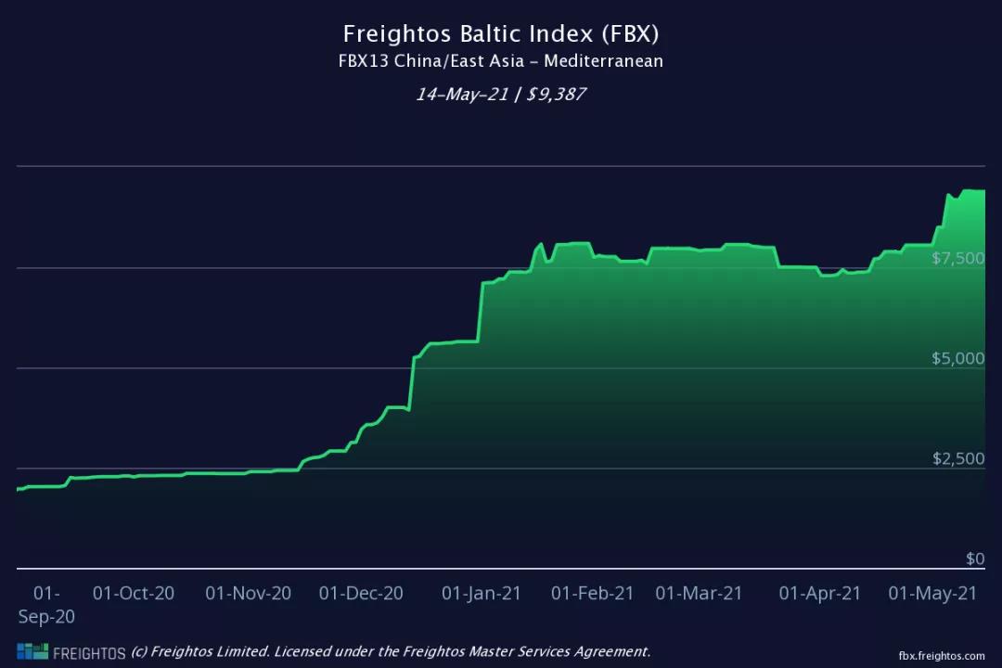Screen dimensions: 1002x668
Task: Open the fbx.freightos.com link
Action: [942, 655]
